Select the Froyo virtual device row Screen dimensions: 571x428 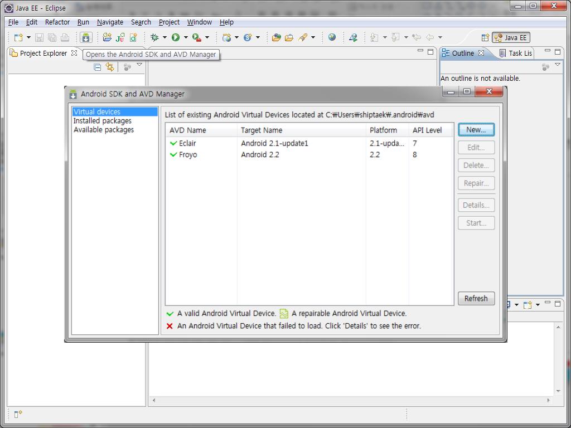(x=309, y=155)
